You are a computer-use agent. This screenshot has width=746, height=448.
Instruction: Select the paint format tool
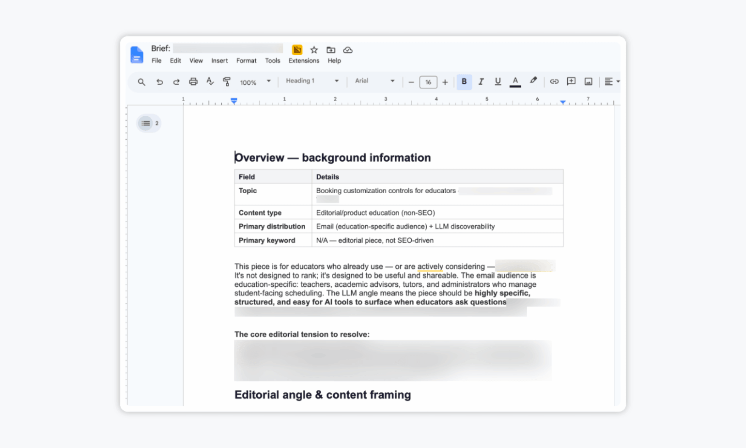click(226, 81)
